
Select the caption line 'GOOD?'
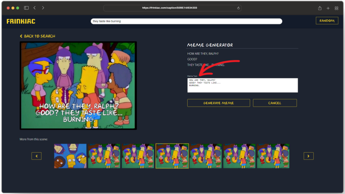pyautogui.click(x=192, y=59)
